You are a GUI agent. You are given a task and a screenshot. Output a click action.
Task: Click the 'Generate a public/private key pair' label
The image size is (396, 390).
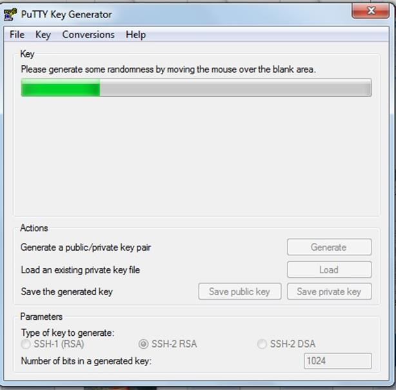[x=86, y=248]
